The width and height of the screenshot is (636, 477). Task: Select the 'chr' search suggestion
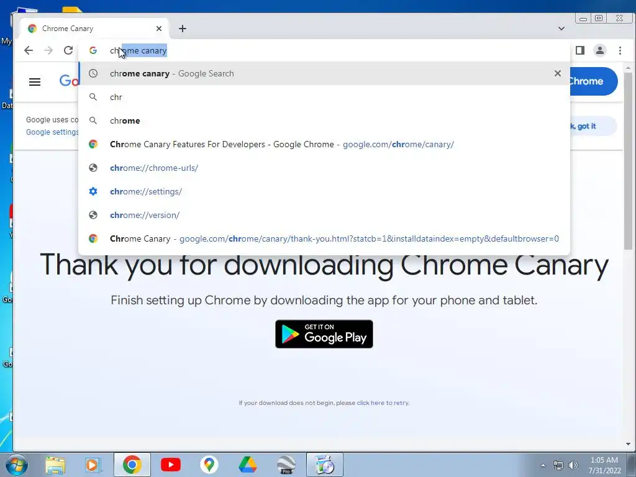pos(324,97)
